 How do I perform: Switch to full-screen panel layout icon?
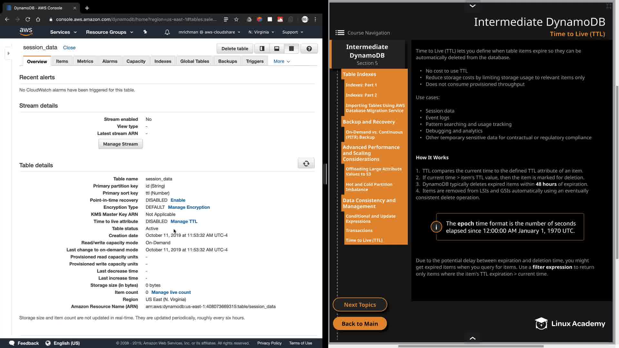click(x=291, y=49)
